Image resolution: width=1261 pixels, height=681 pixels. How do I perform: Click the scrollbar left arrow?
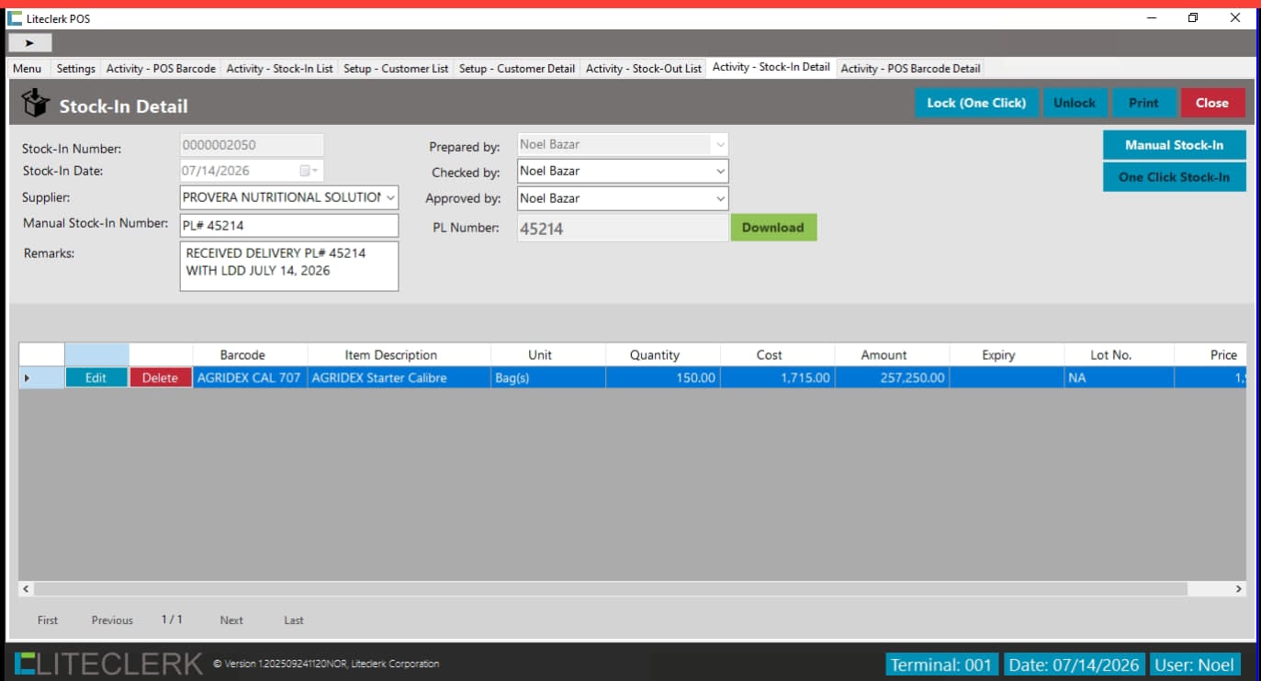pyautogui.click(x=26, y=589)
